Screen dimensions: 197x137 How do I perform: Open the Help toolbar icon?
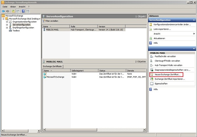[23, 11]
